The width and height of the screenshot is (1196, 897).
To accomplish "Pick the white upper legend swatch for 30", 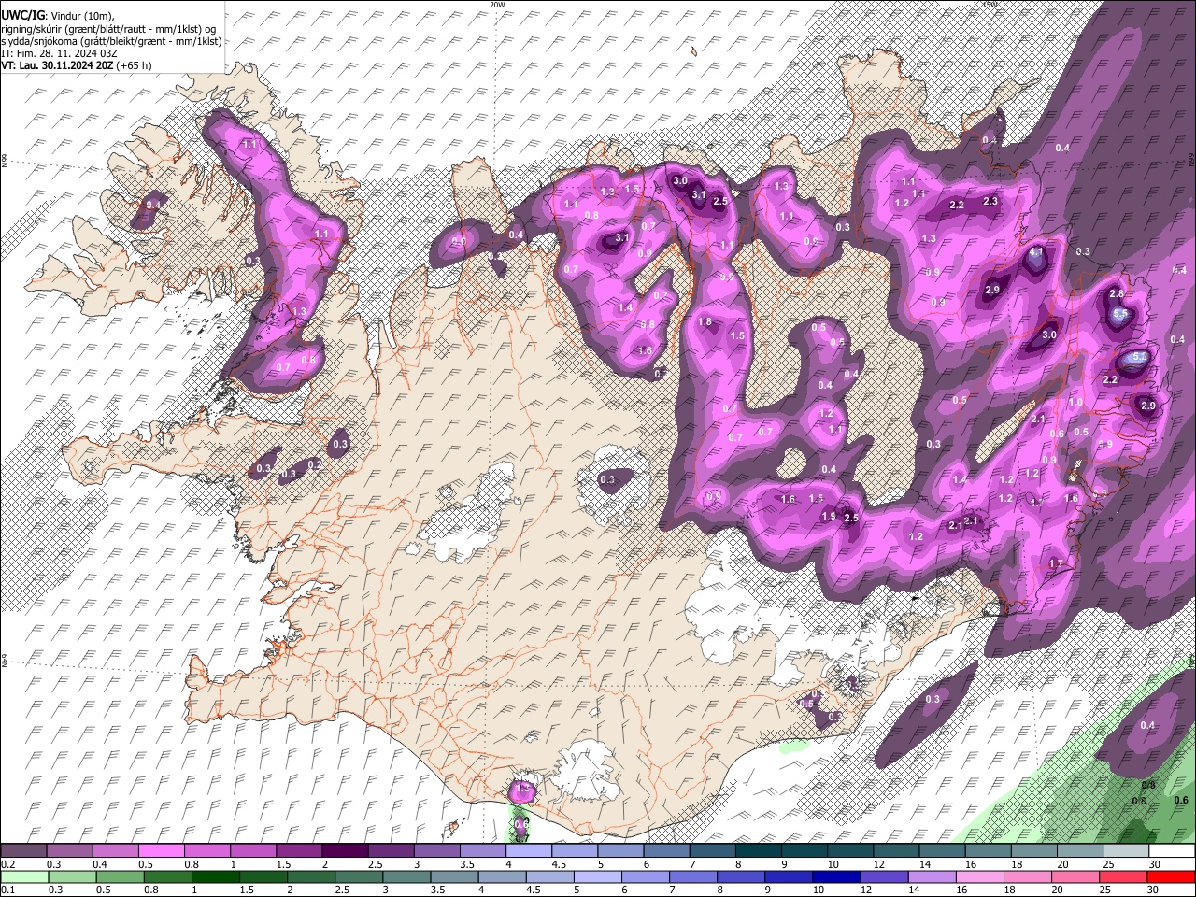I will pyautogui.click(x=1172, y=851).
